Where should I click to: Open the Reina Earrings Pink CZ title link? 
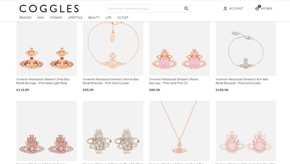coord(173,81)
